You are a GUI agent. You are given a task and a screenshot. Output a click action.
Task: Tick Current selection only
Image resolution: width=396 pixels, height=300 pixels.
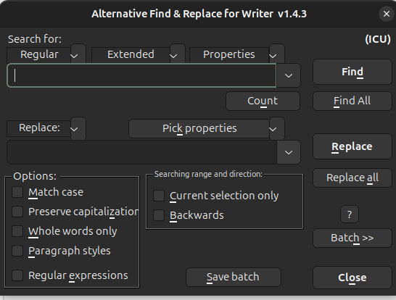[x=159, y=196]
